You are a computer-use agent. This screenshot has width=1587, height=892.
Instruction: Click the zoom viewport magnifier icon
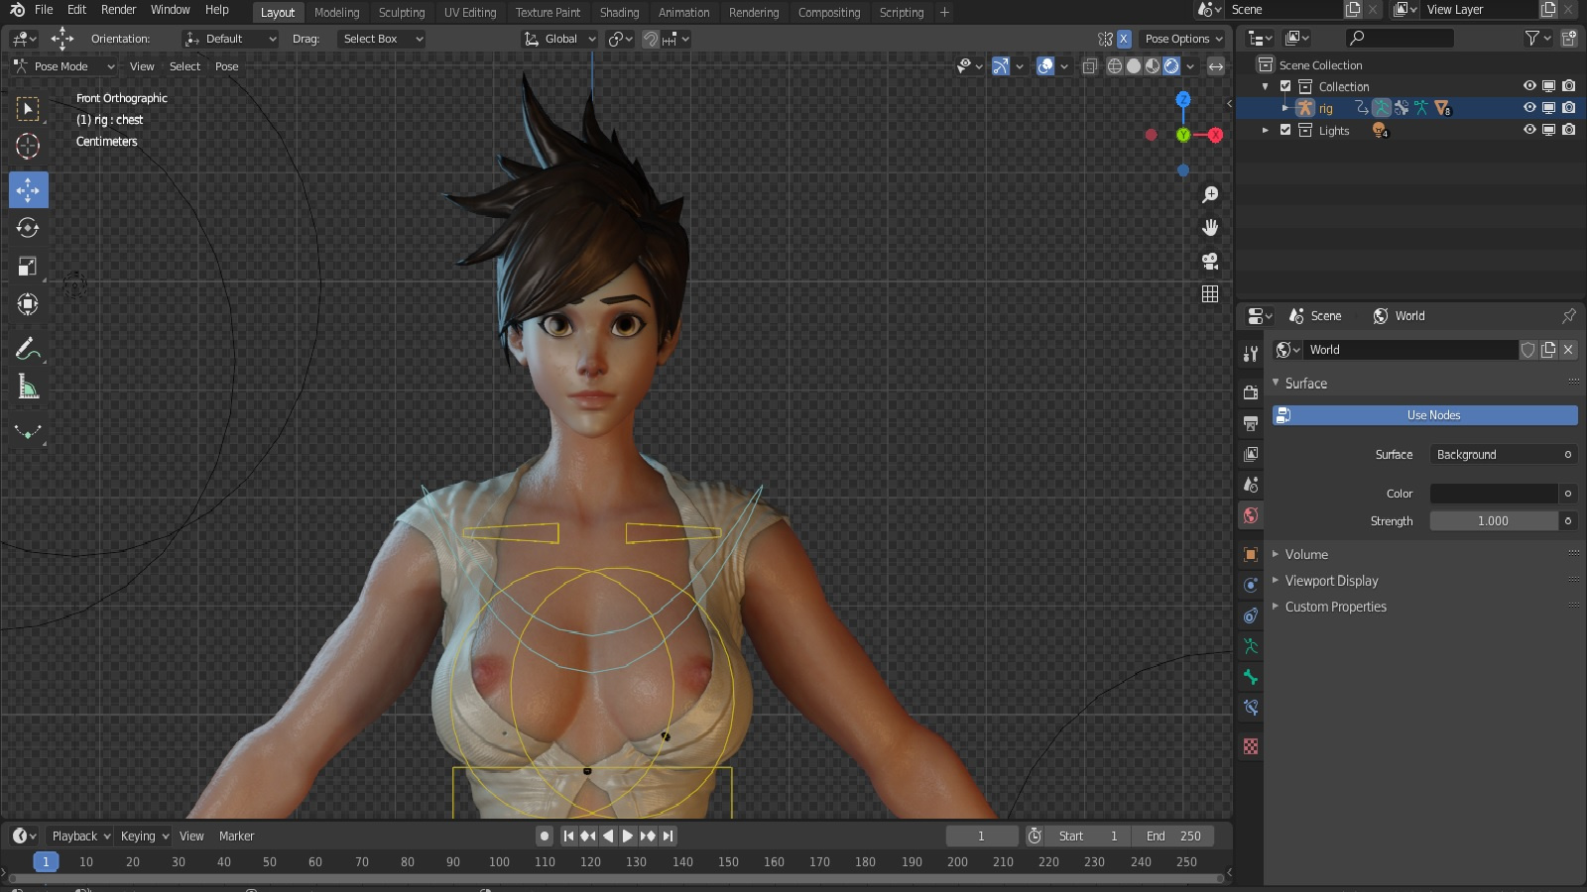[x=1210, y=195]
